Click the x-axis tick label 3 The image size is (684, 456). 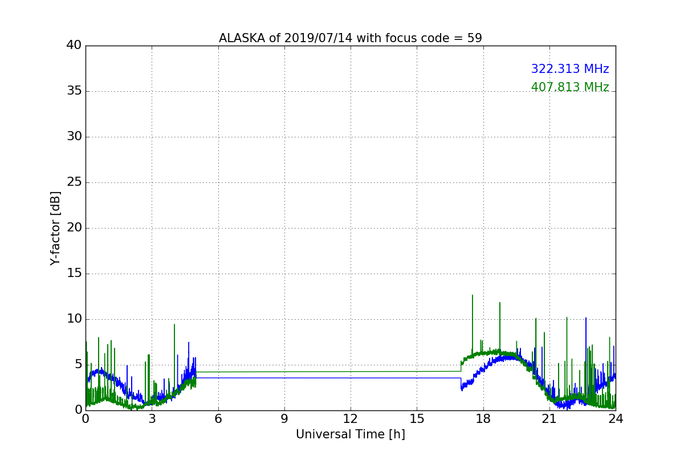[x=152, y=419]
